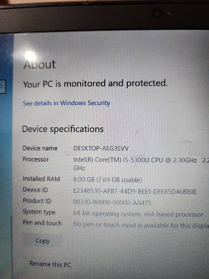
Task: Select the DESKTOP-AEG3SVV device name value
Action: [101, 148]
